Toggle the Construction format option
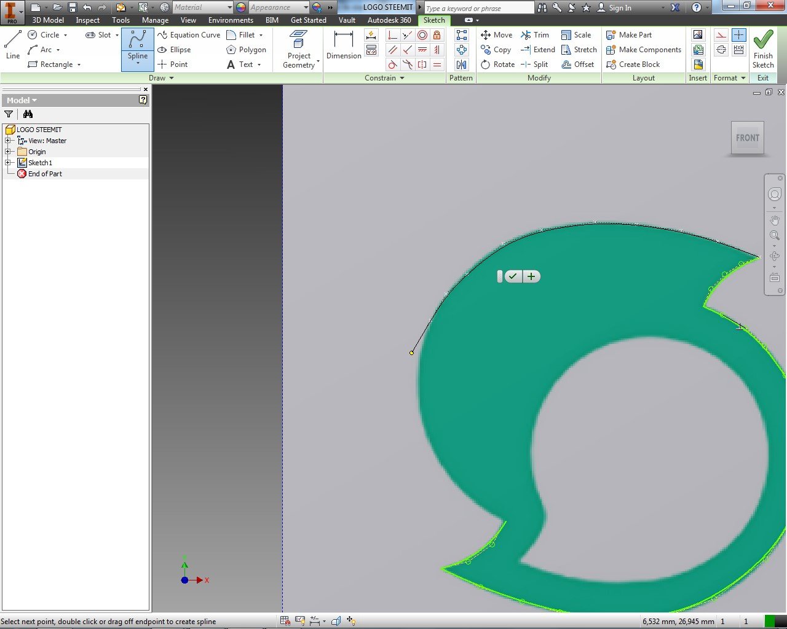 pos(721,35)
